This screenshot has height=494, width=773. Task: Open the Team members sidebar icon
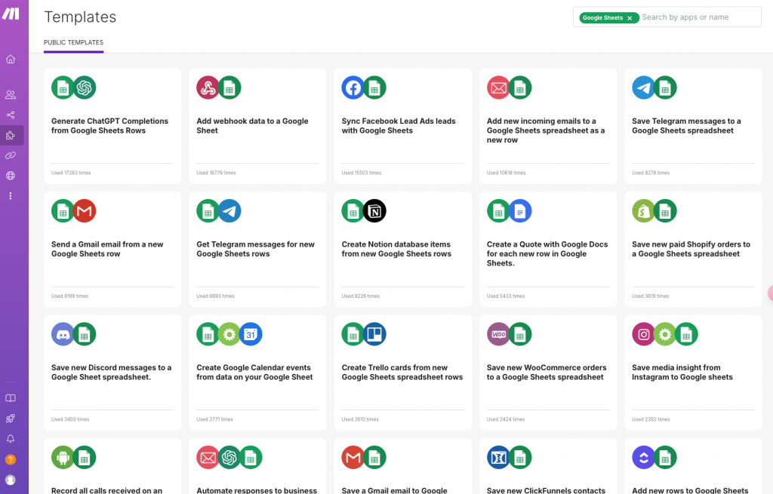coord(11,94)
